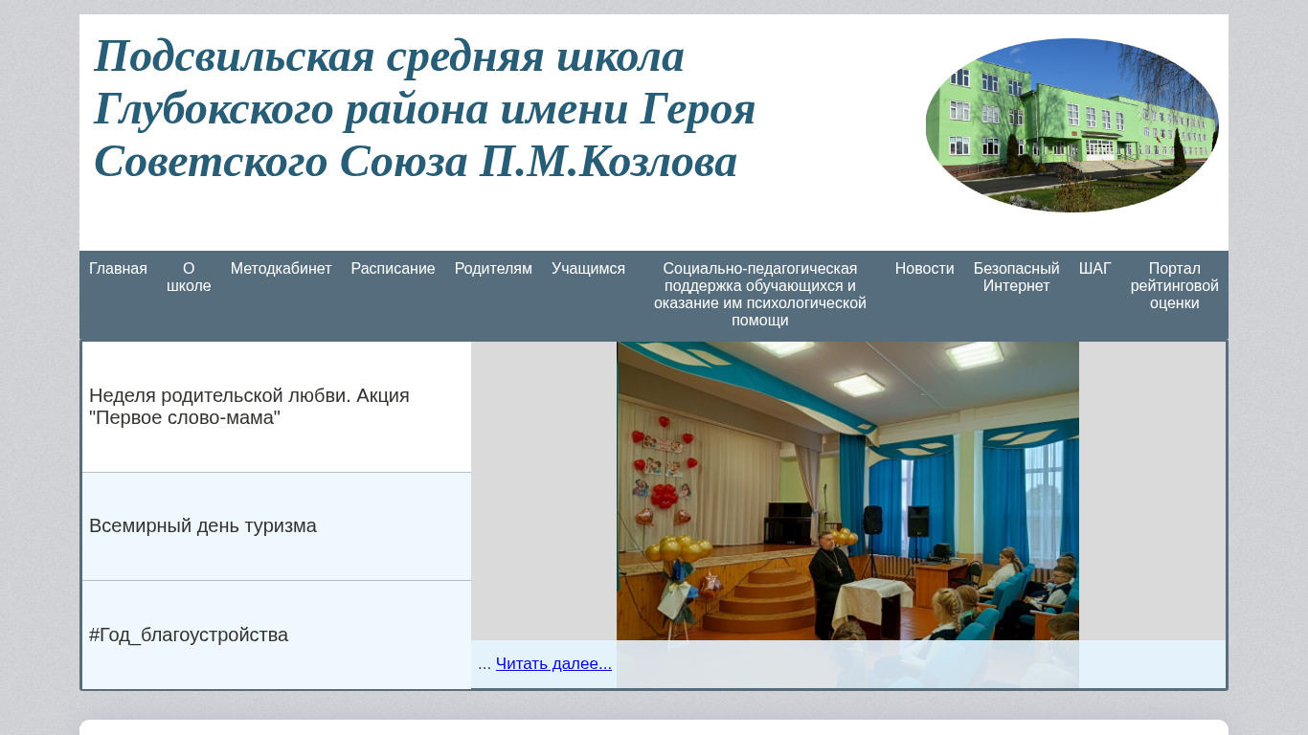Select the Неделя родительской любви news item
This screenshot has width=1308, height=735.
click(277, 407)
